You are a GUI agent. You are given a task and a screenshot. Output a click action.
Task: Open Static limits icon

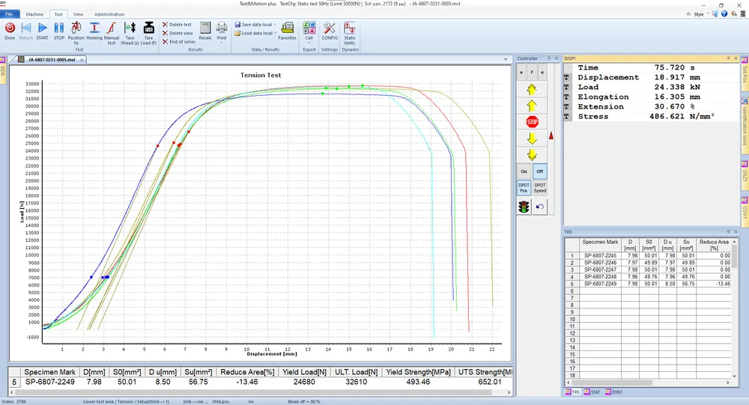(x=350, y=28)
